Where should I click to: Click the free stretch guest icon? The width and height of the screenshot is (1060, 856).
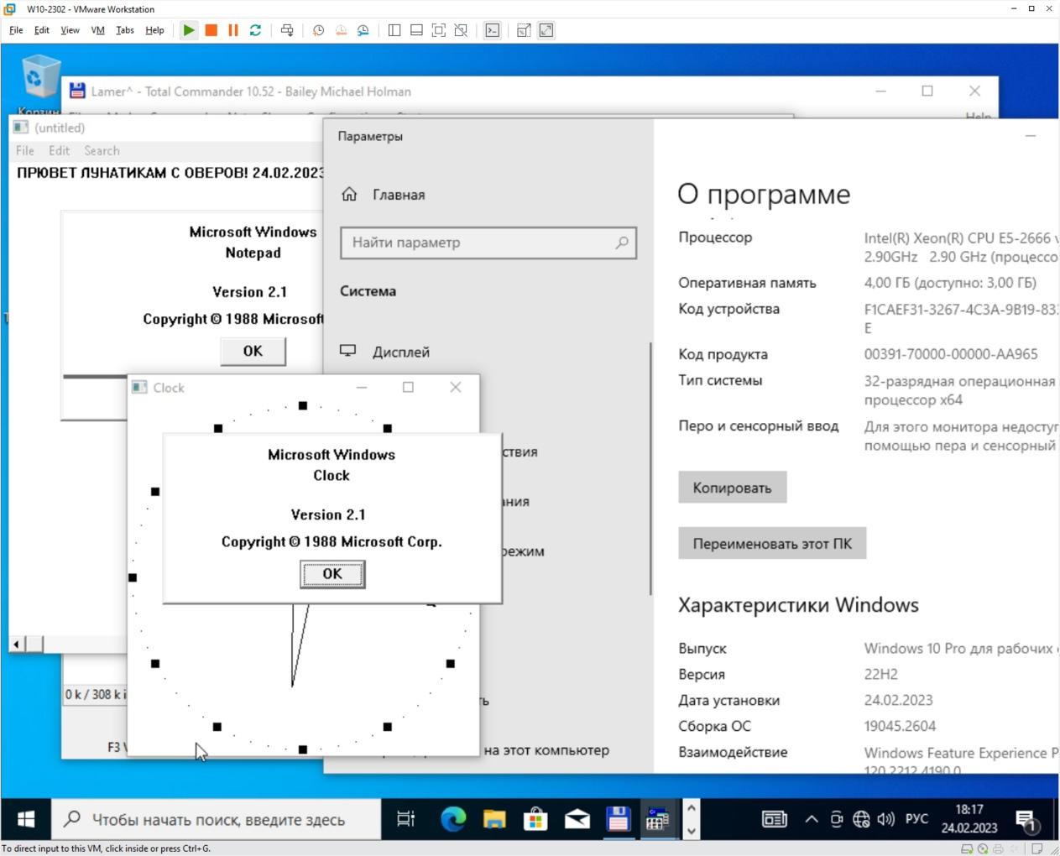coord(546,30)
